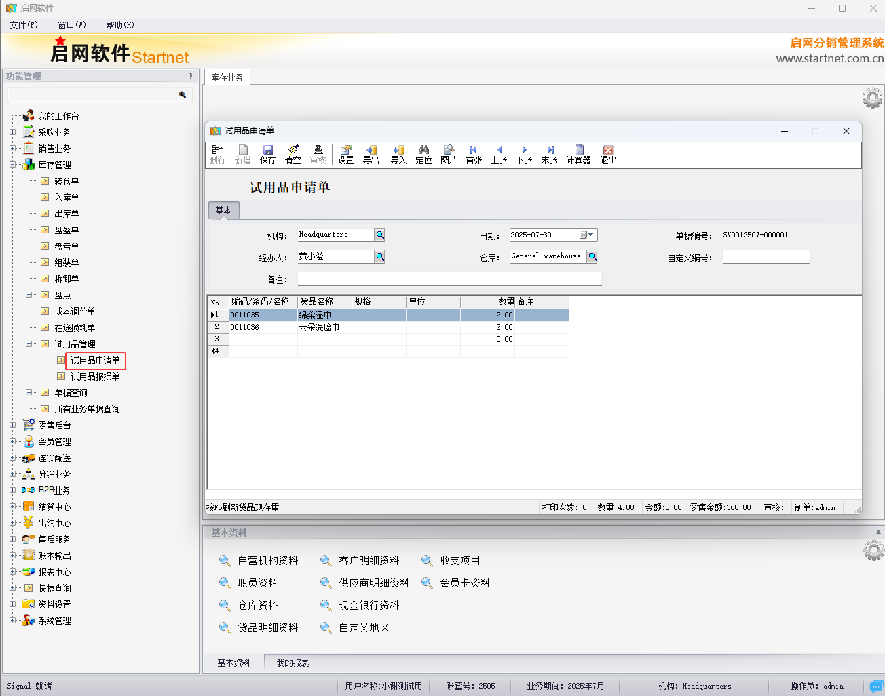Click the chat bubble icon in status bar
Viewport: 885px width, 696px height.
(877, 687)
